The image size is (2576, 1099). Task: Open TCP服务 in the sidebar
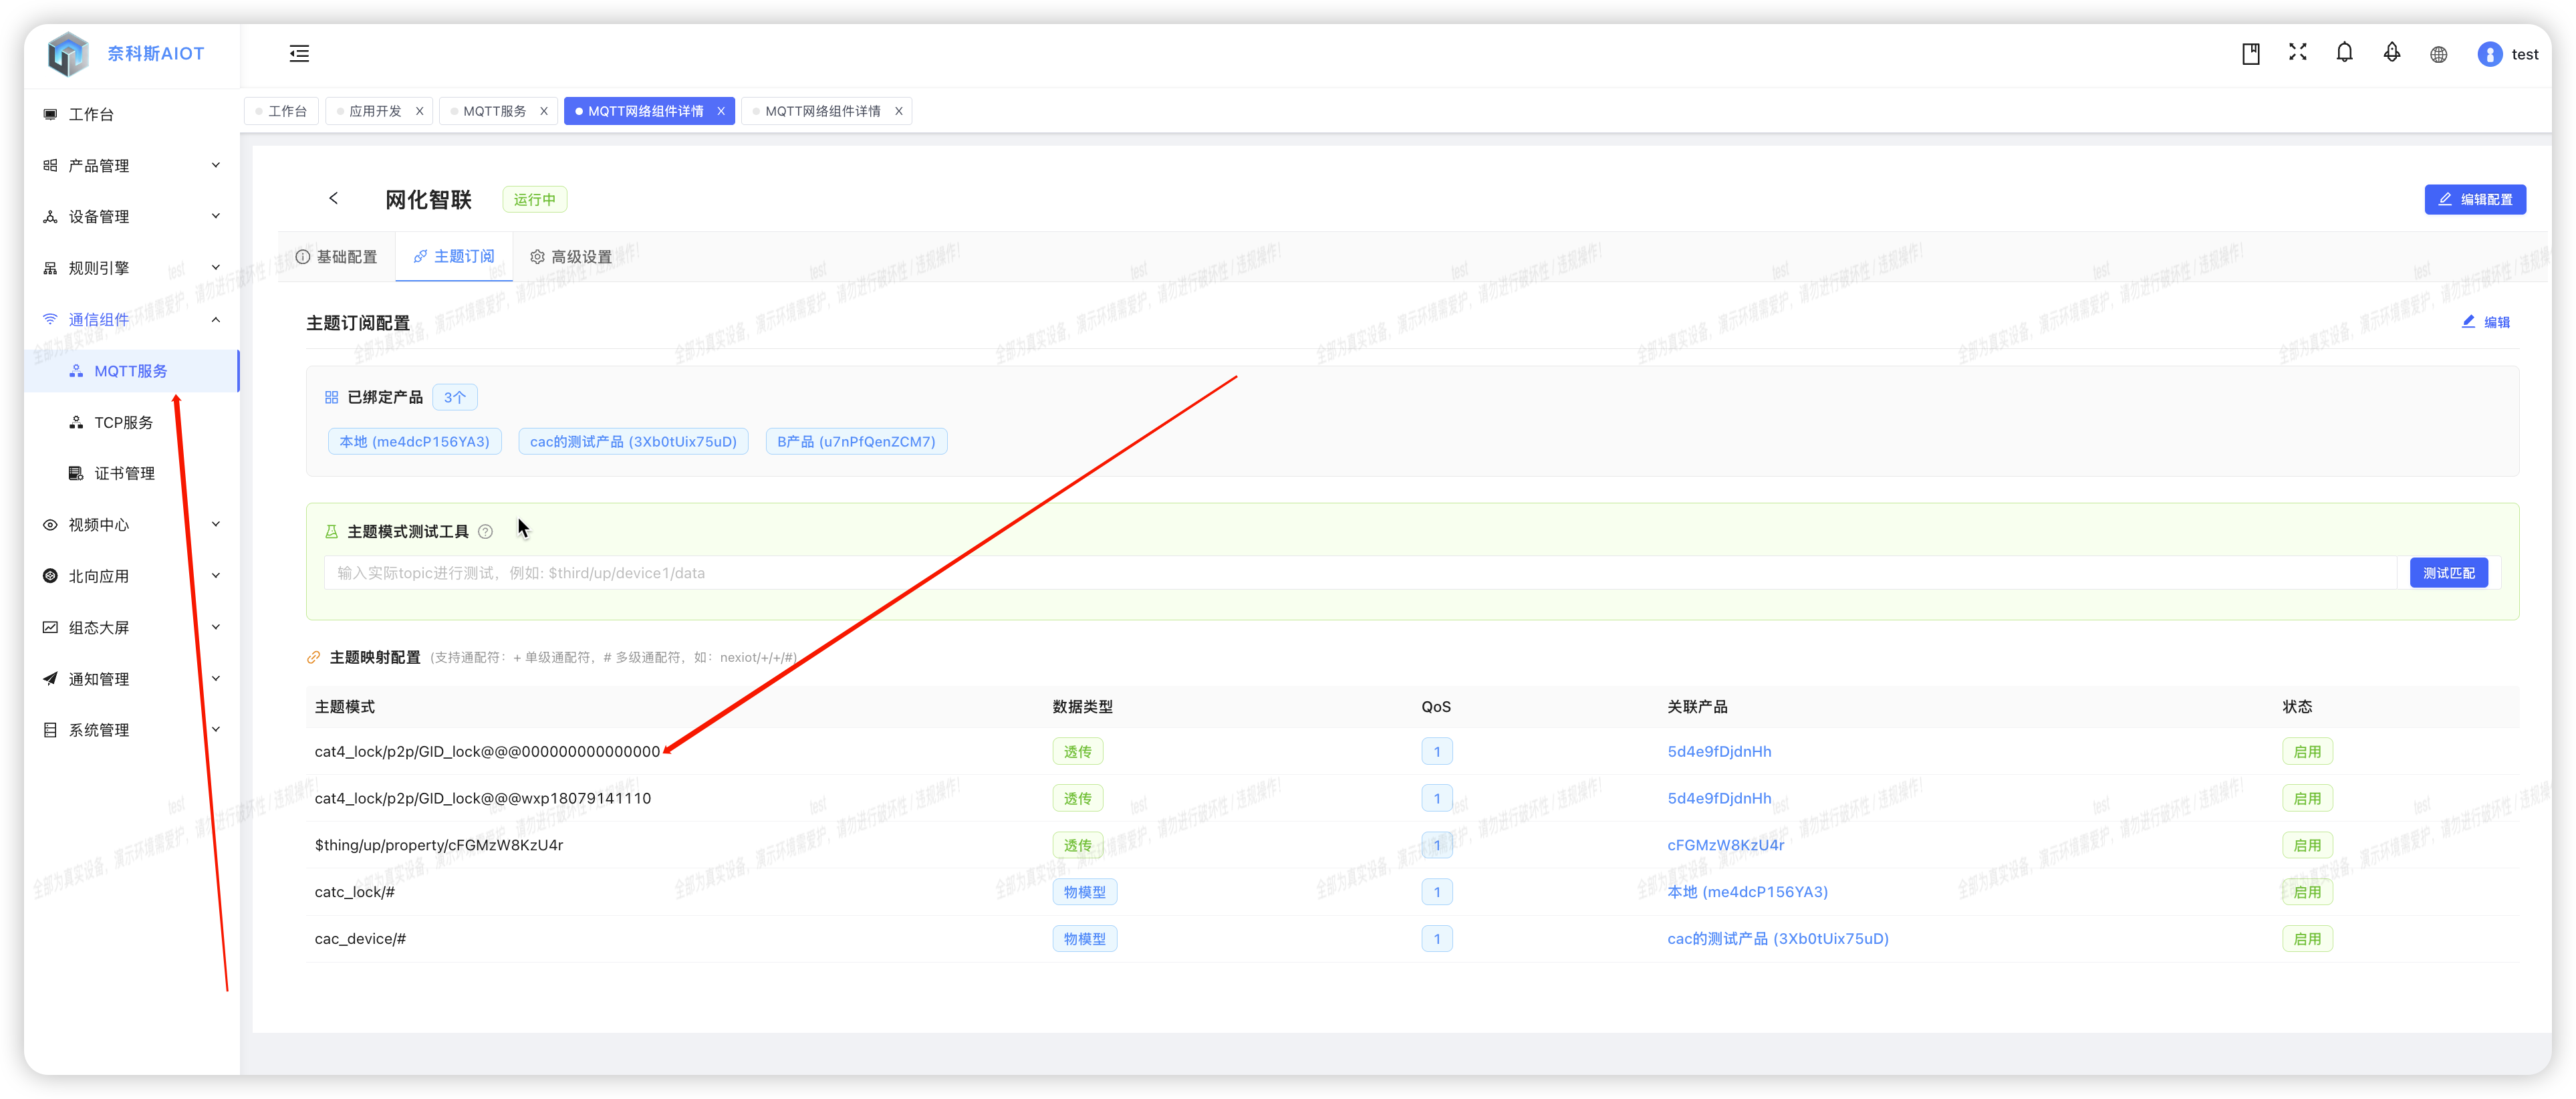[123, 423]
